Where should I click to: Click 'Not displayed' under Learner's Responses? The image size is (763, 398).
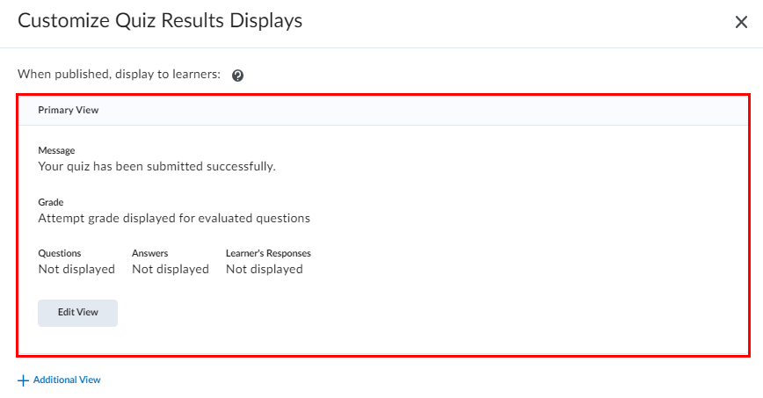click(x=264, y=269)
